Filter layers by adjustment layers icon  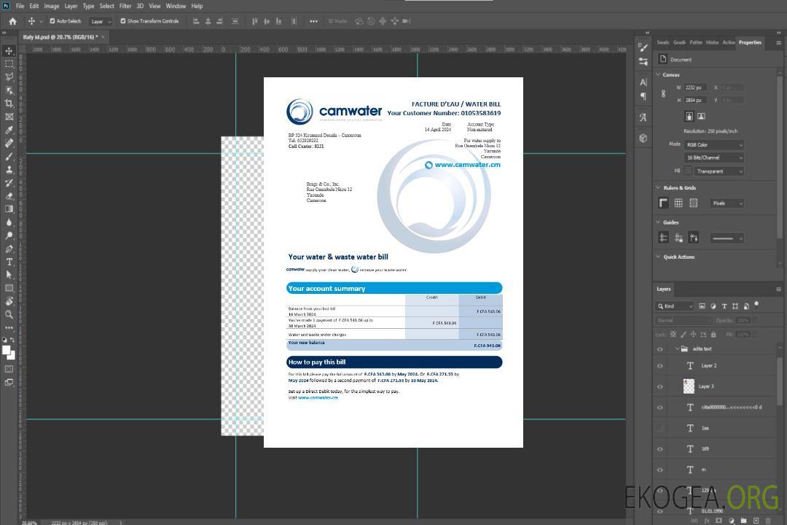pyautogui.click(x=713, y=306)
